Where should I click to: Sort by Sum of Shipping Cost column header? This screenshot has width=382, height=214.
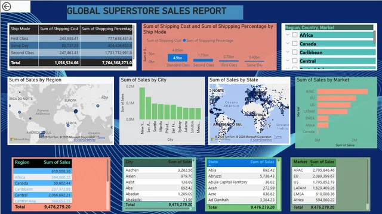point(59,29)
